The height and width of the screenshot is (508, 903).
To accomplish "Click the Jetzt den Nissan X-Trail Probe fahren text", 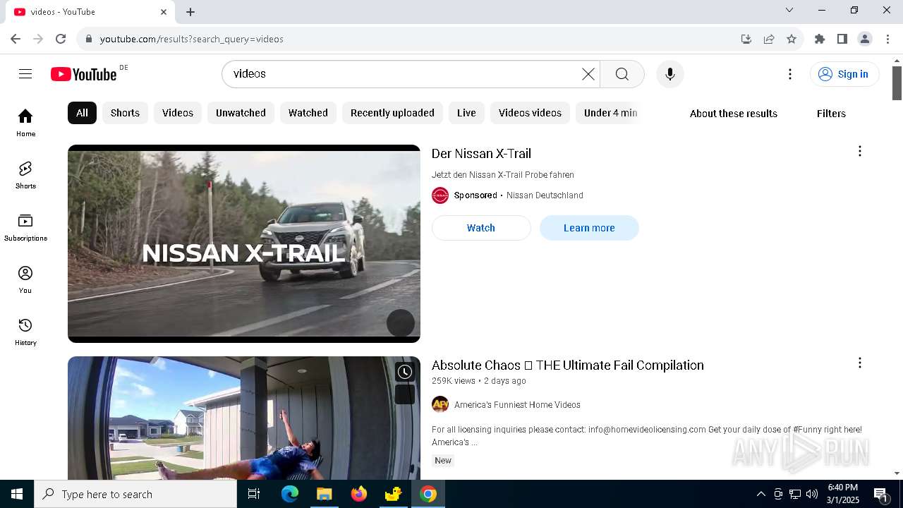I will [503, 175].
